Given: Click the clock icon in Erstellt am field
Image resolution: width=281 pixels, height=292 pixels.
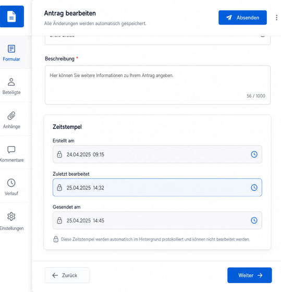Looking at the screenshot, I should point(254,154).
